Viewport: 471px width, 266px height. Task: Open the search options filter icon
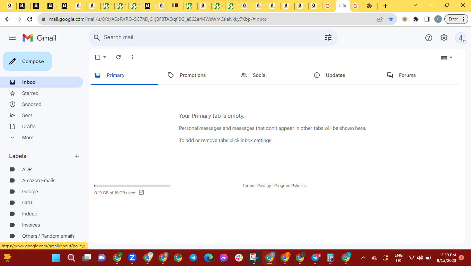(x=328, y=37)
